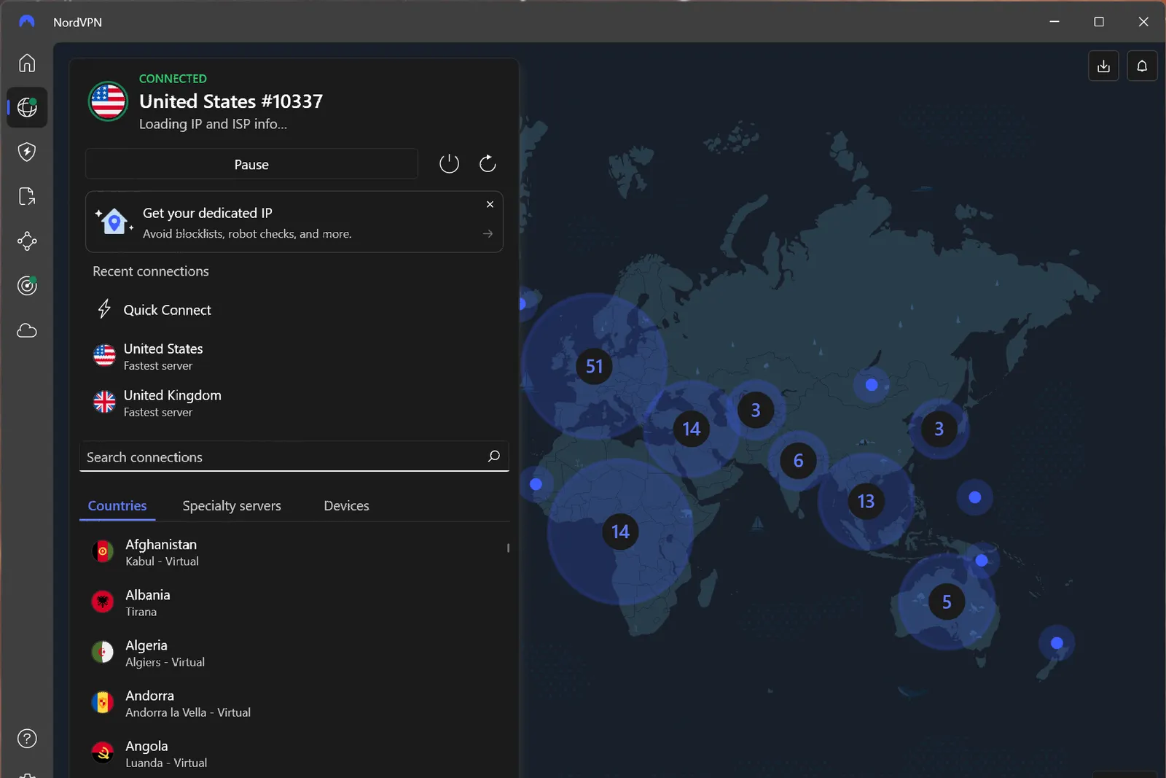Reconnect using the refresh icon
This screenshot has width=1166, height=778.
click(488, 164)
